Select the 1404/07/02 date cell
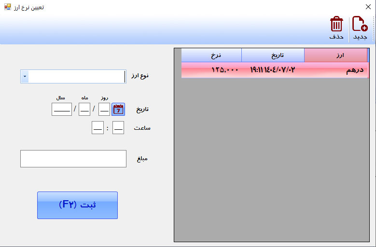This screenshot has height=247, width=376. 273,70
